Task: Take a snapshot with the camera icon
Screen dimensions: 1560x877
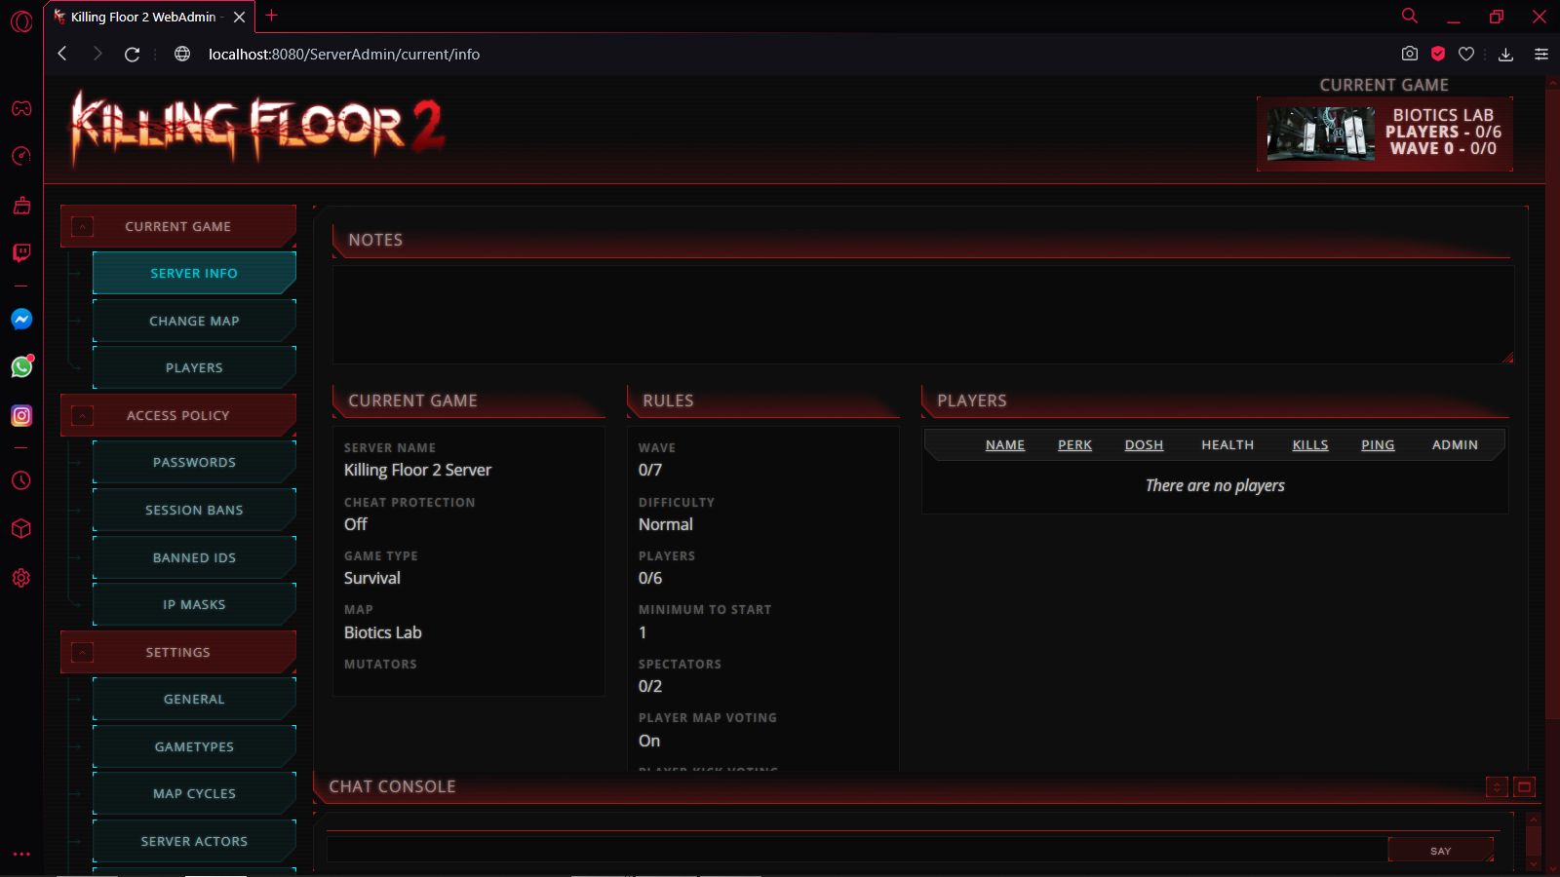Action: (1410, 54)
